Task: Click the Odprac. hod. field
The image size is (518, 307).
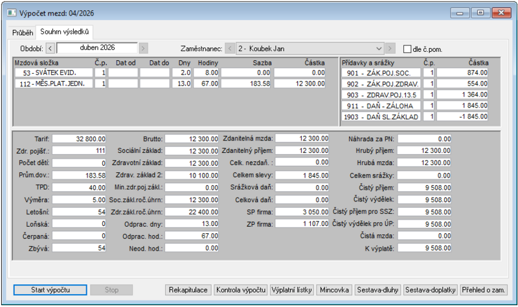Action: point(192,236)
